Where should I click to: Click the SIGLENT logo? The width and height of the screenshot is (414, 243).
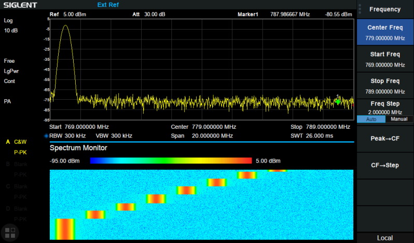(x=20, y=5)
